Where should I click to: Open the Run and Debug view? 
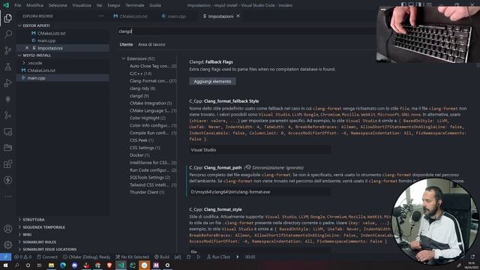8,83
